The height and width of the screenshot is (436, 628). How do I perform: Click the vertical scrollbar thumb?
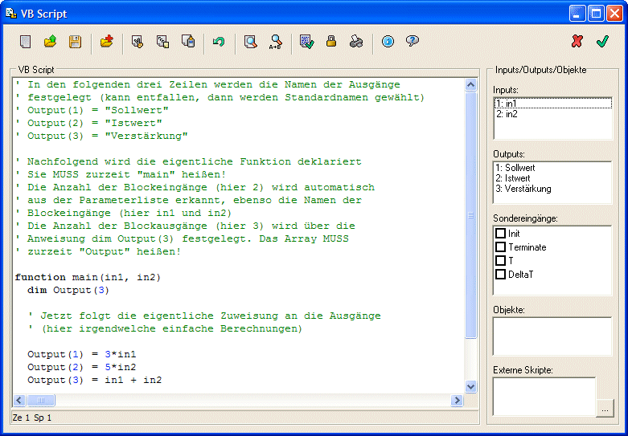pos(470,215)
